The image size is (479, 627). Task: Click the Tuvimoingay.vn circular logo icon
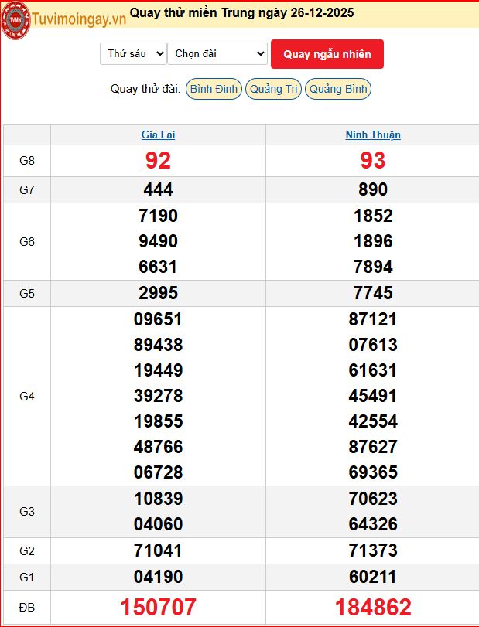tap(15, 21)
